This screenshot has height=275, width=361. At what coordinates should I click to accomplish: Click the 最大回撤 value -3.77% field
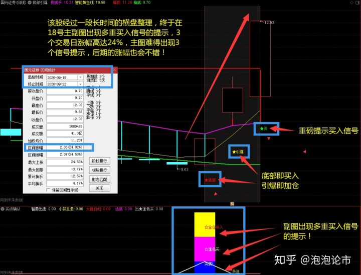(x=65, y=169)
